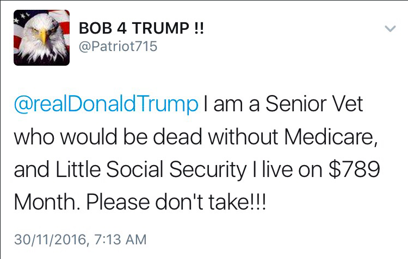Open the BOB 4 TRUMP !! profile name
Viewport: 408px width, 259px height.
click(141, 28)
